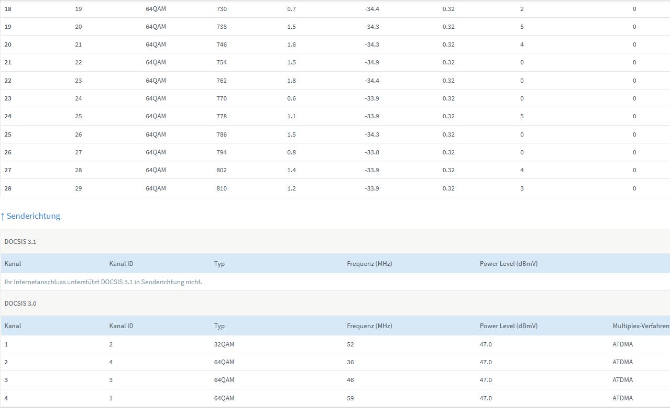Select channel number 22 in downstream table

(x=8, y=81)
